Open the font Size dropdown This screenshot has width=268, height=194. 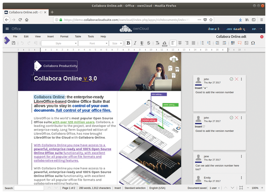click(x=116, y=43)
